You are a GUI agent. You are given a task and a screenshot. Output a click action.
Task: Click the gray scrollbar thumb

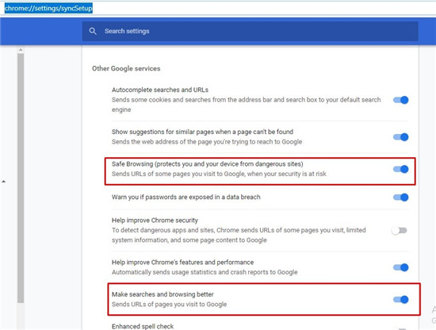point(21,178)
